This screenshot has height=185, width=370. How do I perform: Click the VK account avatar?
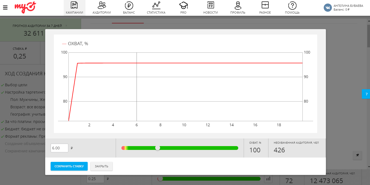(x=328, y=8)
